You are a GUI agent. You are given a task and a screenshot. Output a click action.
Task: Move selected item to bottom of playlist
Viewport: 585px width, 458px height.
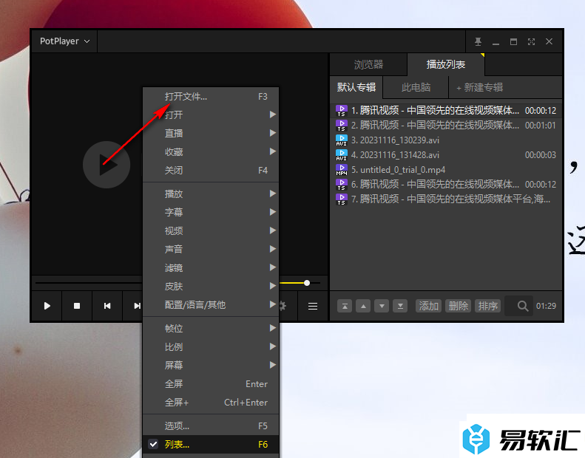pos(400,306)
